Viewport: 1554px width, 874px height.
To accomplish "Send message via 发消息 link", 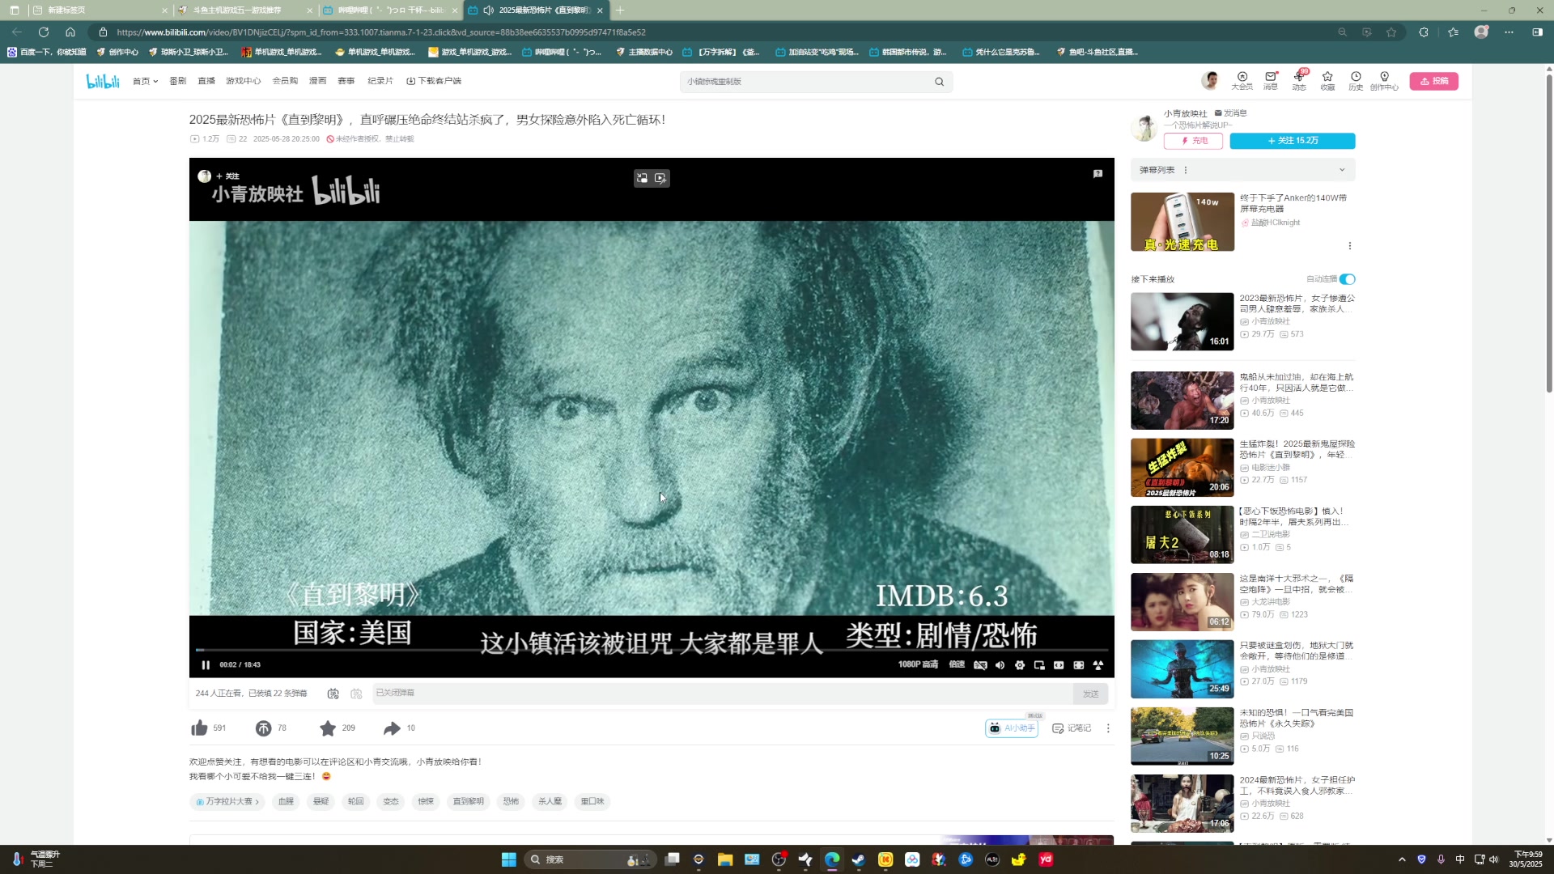I will tap(1230, 113).
